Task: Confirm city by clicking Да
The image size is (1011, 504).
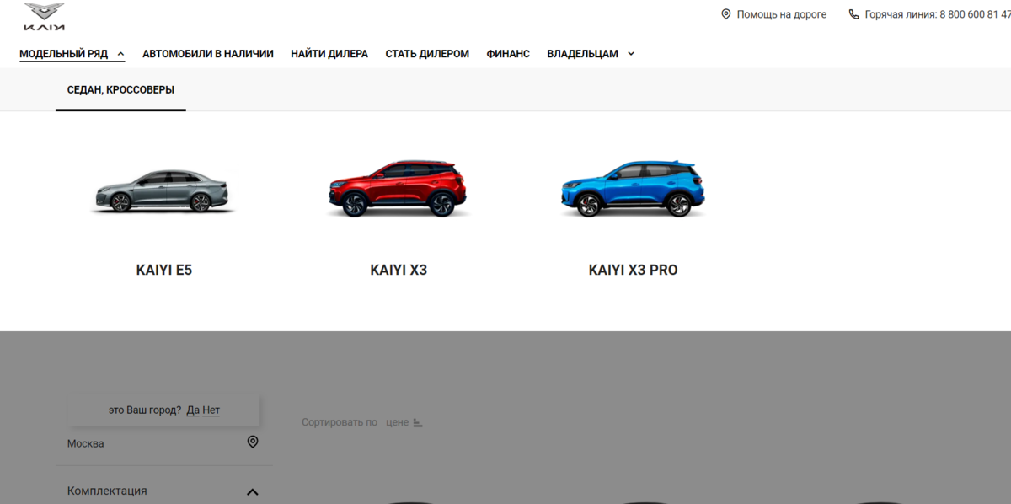Action: 193,410
